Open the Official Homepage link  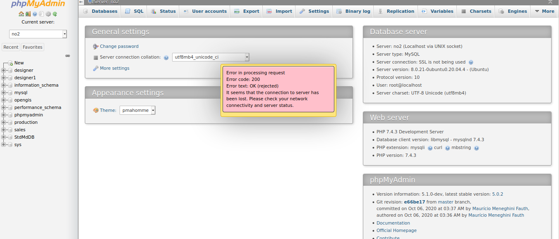click(x=396, y=231)
